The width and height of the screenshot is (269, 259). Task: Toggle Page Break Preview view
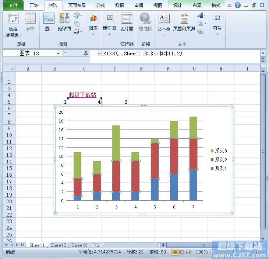click(189, 252)
